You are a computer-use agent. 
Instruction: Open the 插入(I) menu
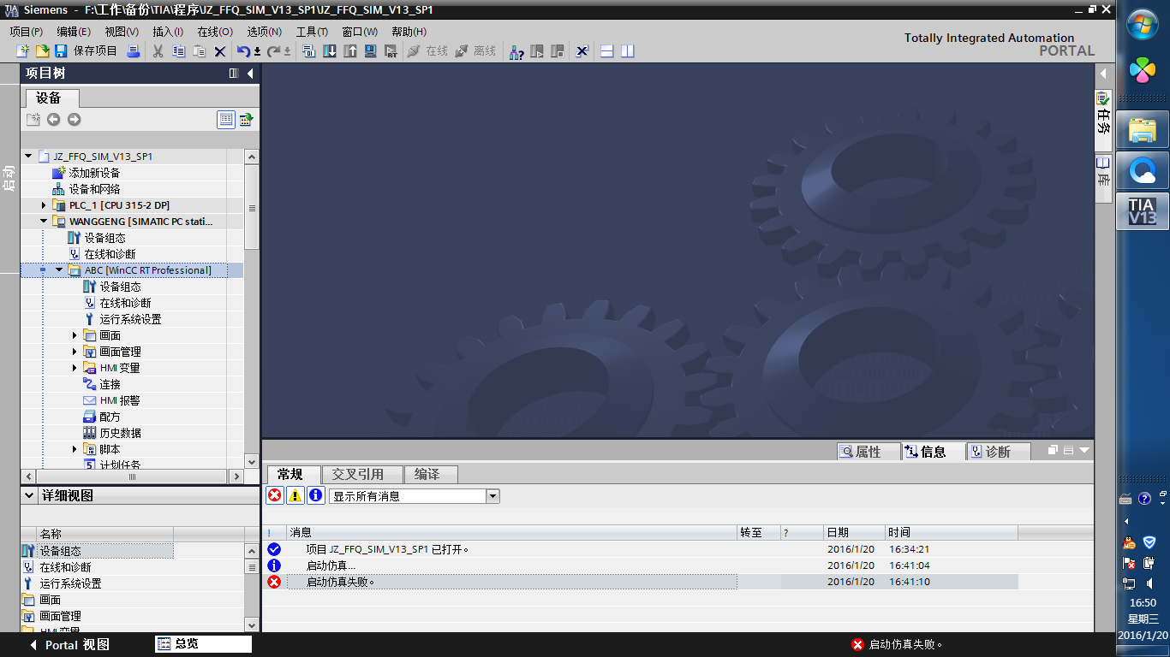[168, 32]
